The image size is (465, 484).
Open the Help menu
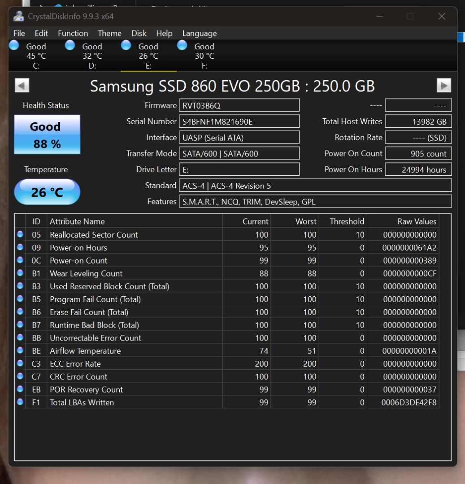point(164,33)
